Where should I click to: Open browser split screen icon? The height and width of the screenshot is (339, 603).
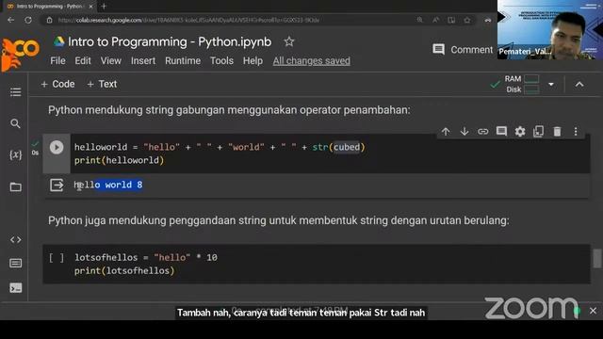point(451,20)
